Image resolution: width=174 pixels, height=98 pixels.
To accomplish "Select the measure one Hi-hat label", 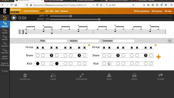I will [29, 47].
